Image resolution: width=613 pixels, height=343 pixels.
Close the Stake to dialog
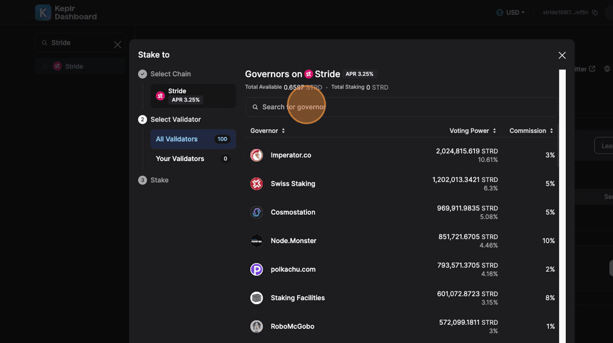tap(562, 55)
